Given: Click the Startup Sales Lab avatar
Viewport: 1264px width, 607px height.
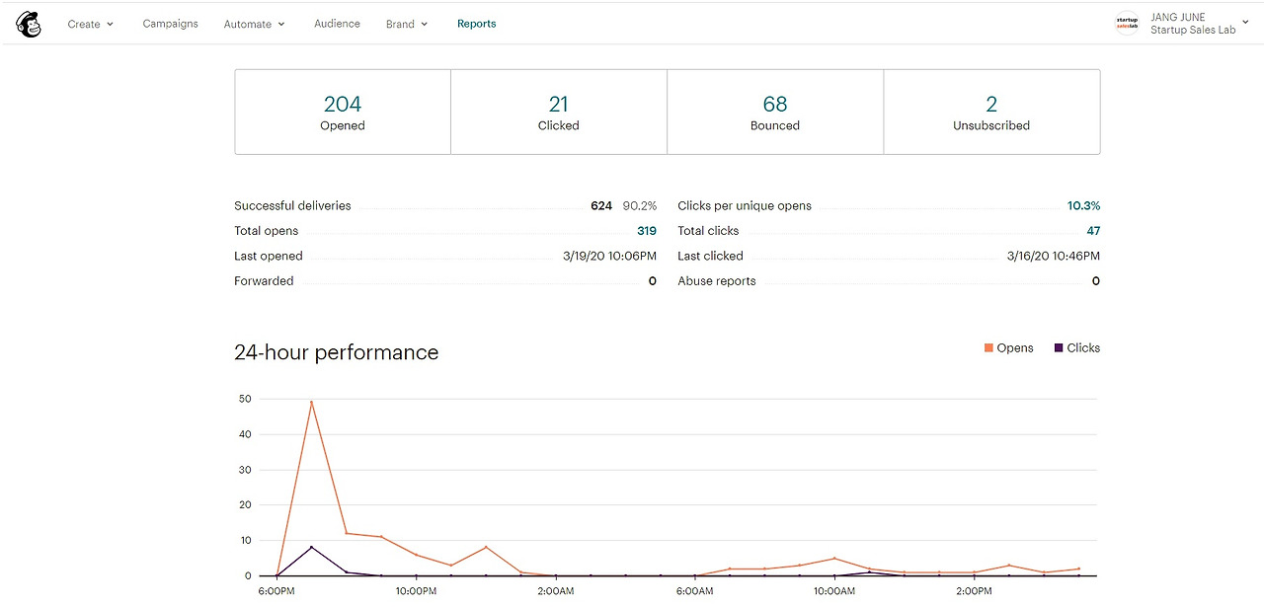Looking at the screenshot, I should pos(1127,24).
